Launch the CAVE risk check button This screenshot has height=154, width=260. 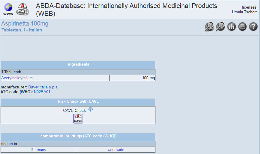click(78, 118)
